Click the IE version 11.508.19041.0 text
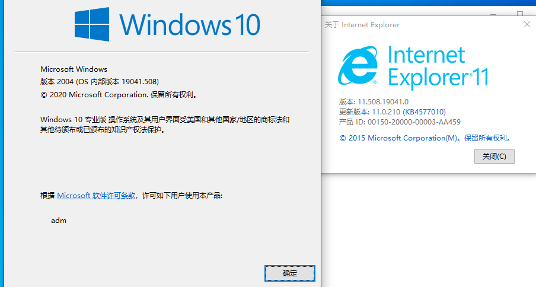This screenshot has width=536, height=287. click(374, 101)
